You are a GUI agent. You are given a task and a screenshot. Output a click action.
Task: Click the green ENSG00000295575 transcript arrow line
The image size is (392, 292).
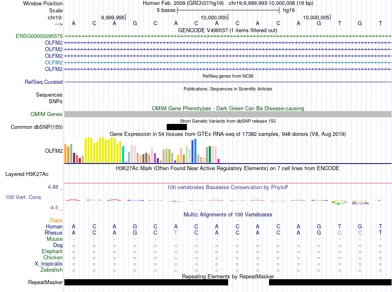point(228,36)
